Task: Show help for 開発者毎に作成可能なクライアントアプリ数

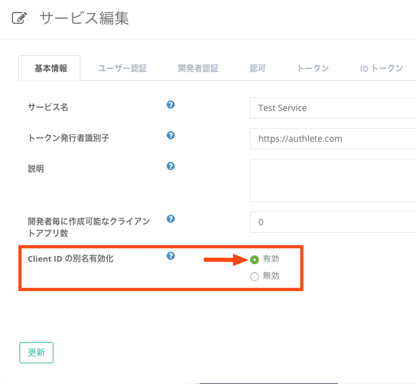Action: 170,219
